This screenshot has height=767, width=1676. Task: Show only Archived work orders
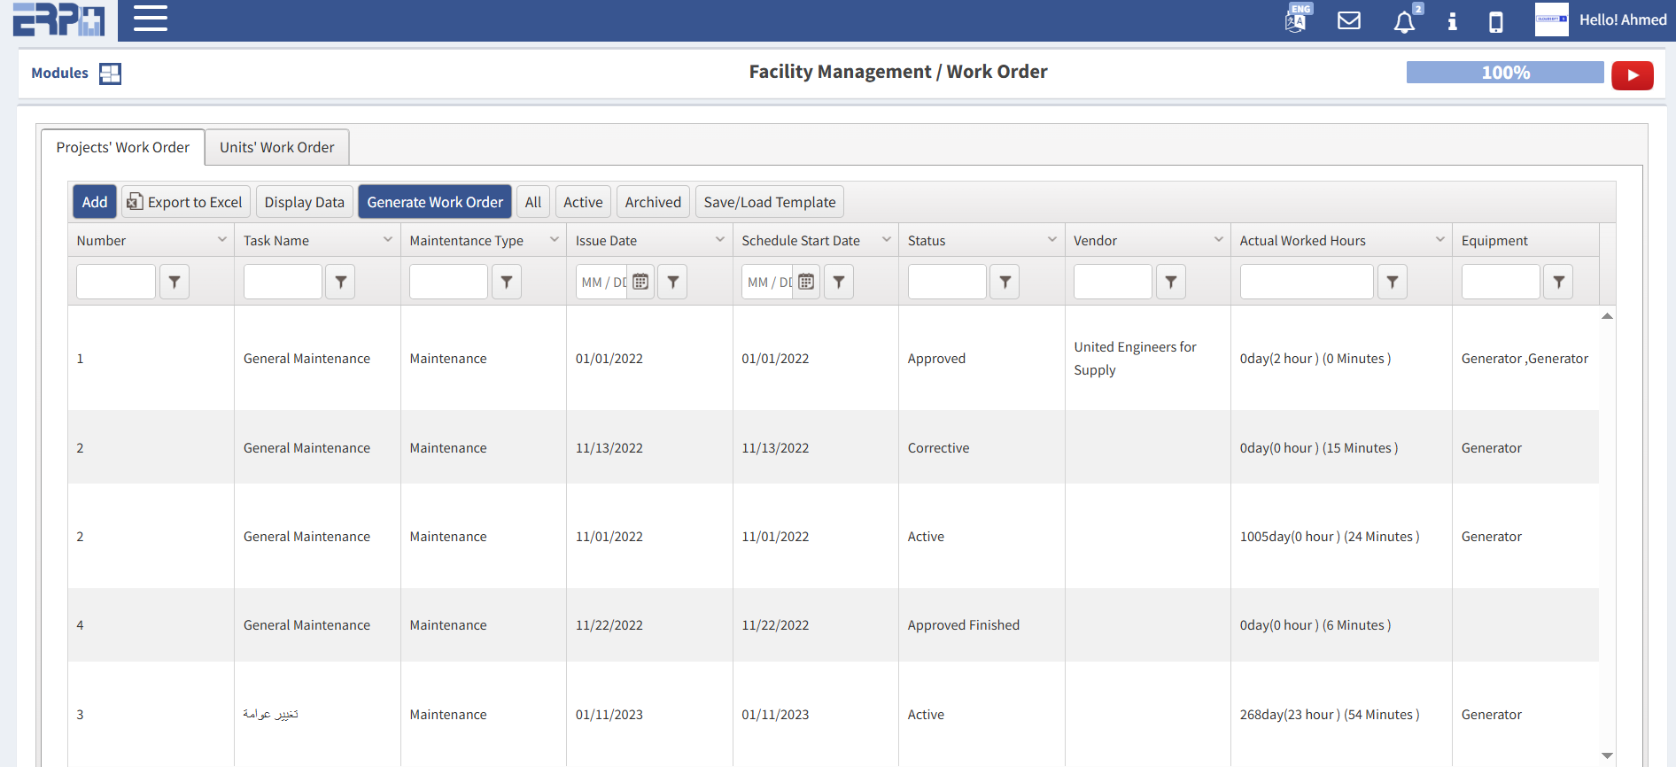[x=653, y=202]
